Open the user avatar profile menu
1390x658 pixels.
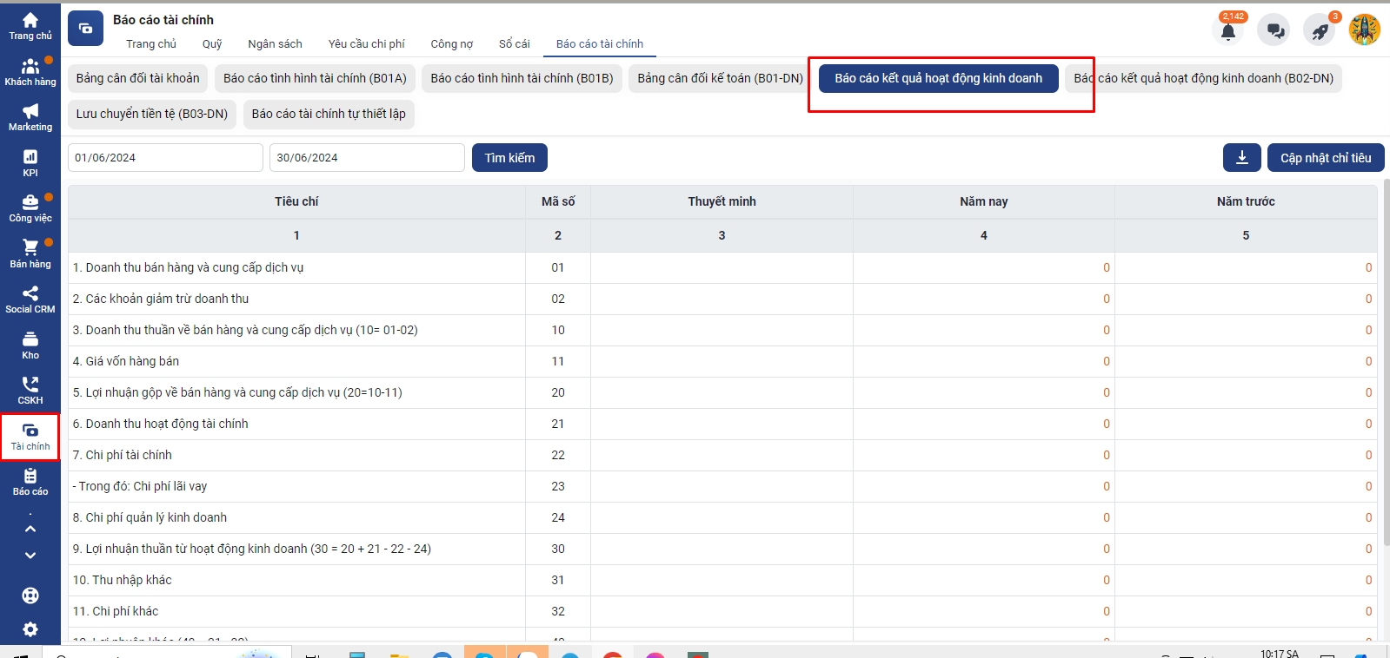(1364, 30)
